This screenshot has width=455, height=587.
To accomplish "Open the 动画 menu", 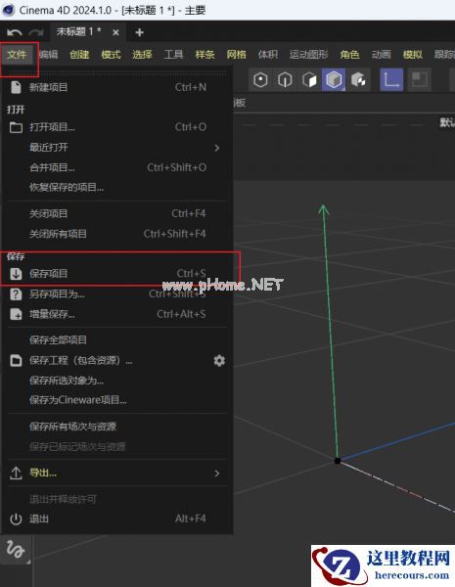I will click(x=382, y=55).
